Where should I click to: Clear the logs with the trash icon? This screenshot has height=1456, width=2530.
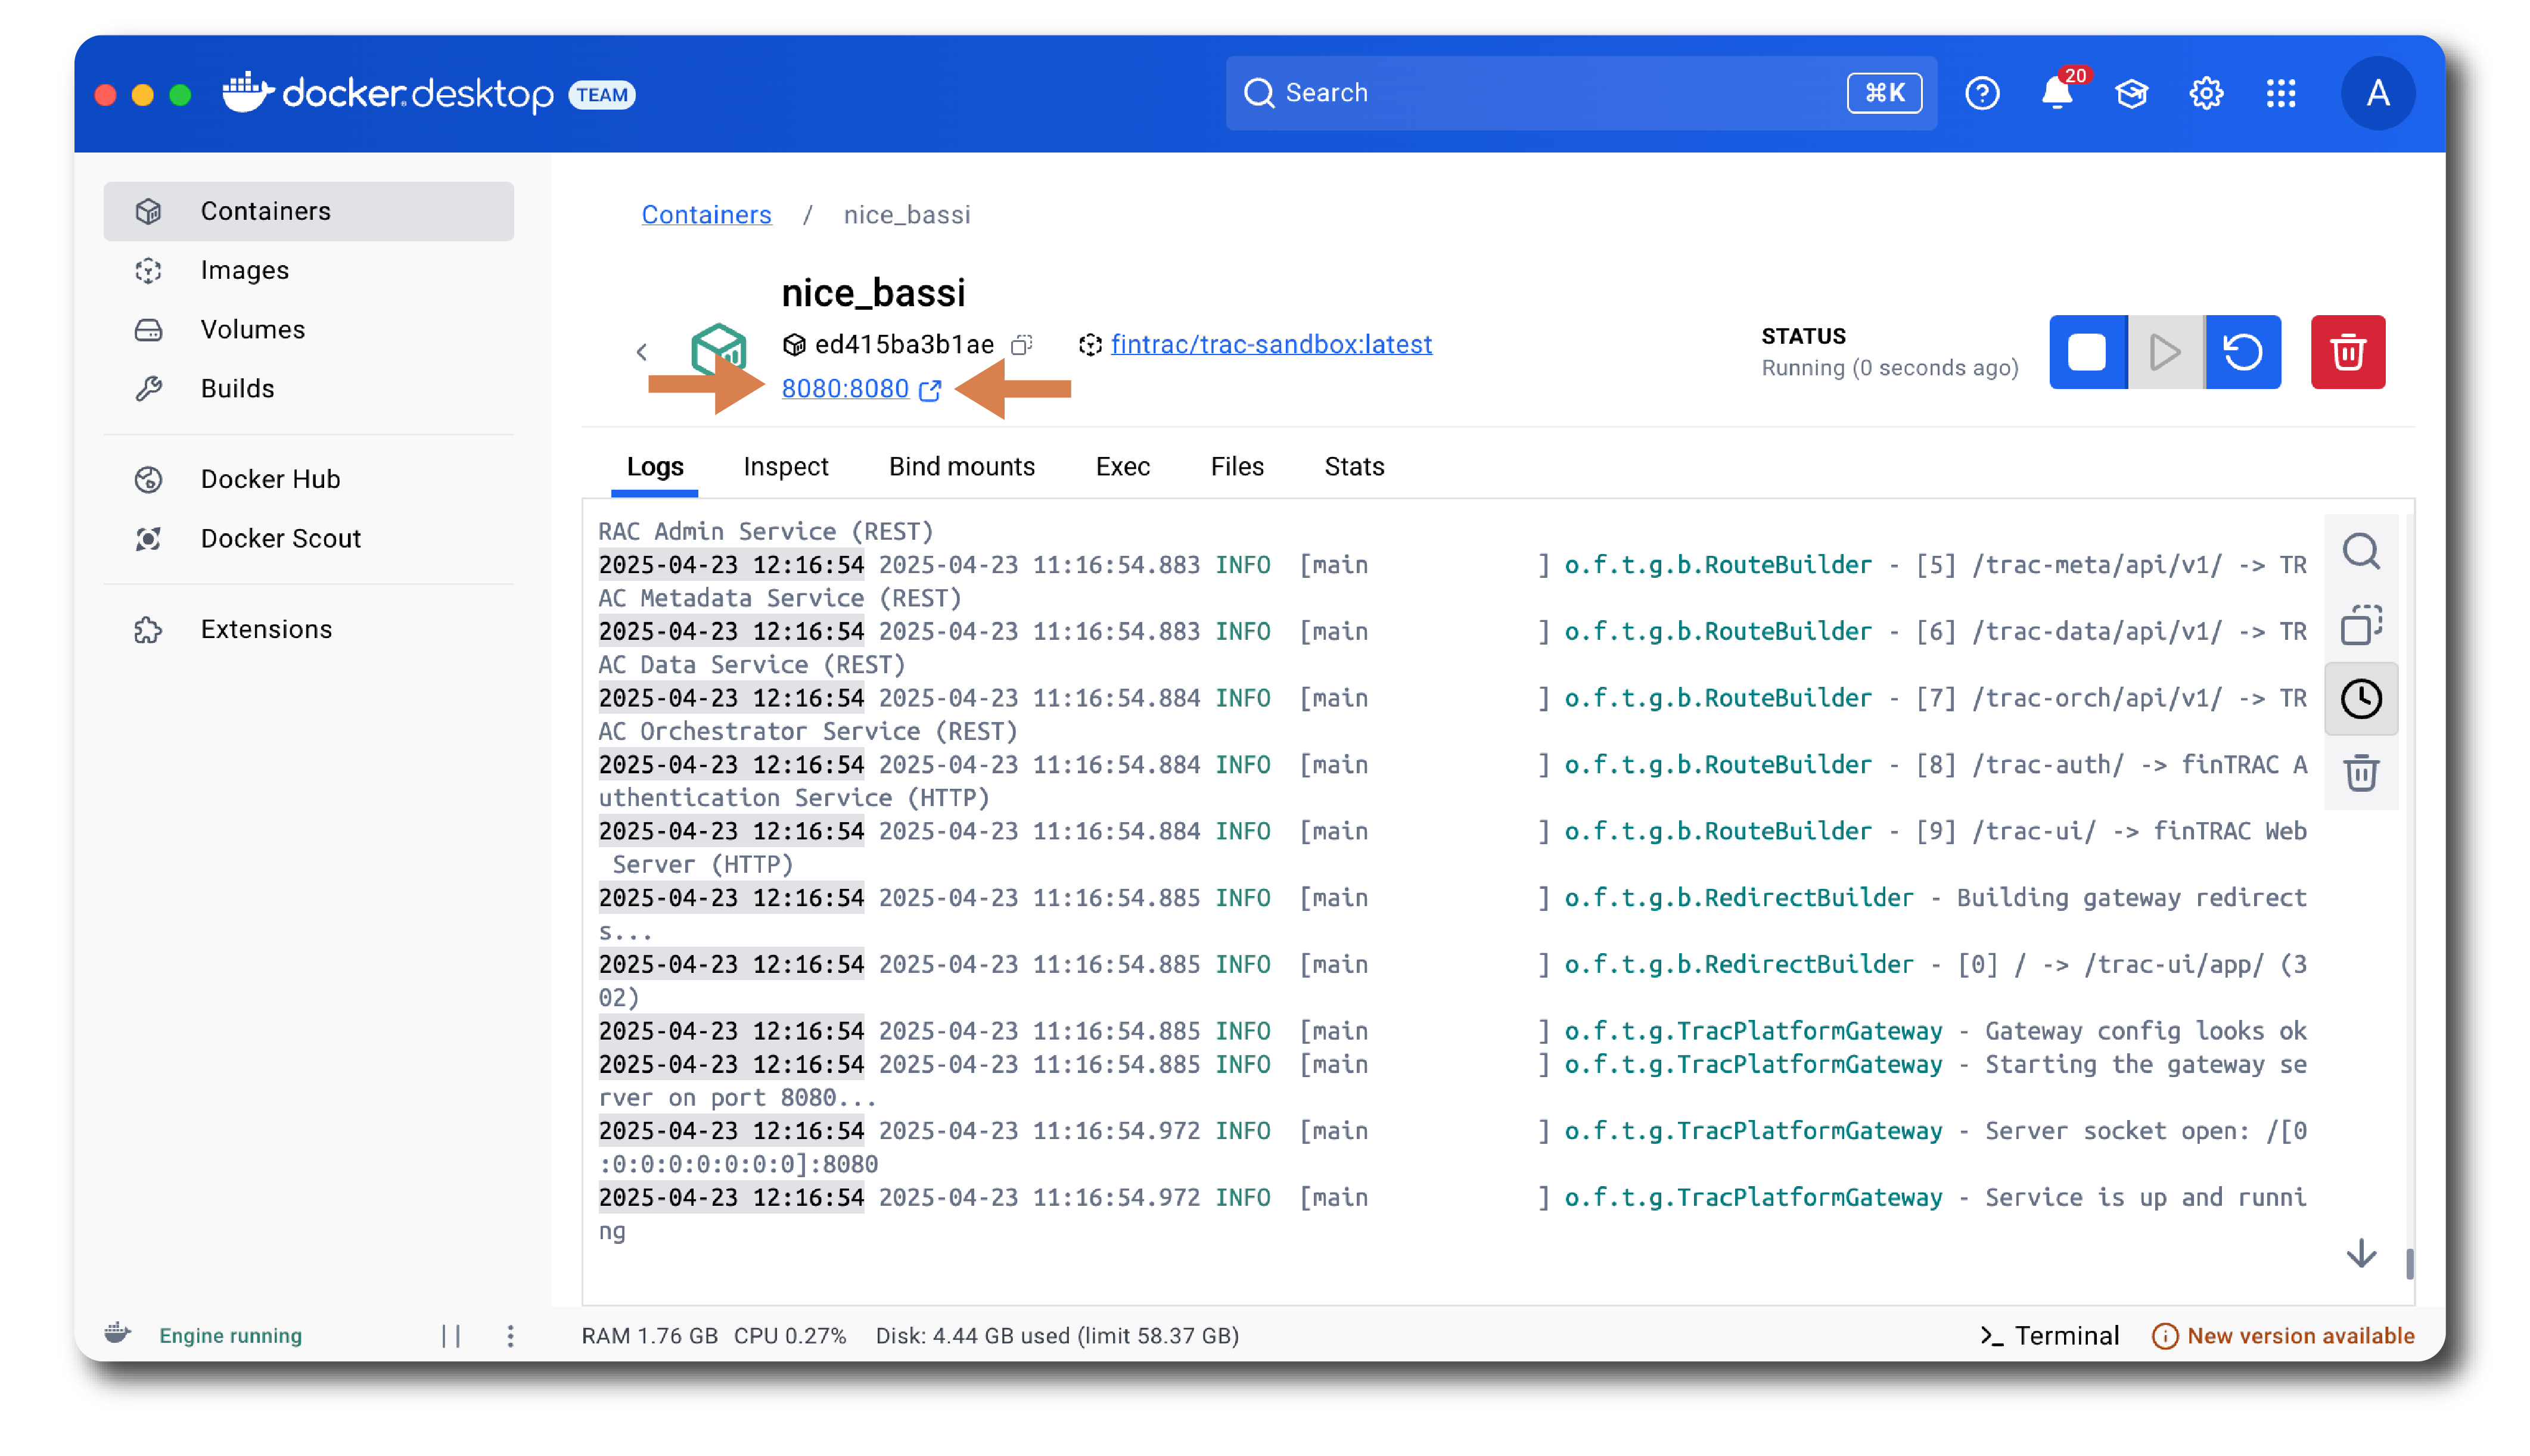pos(2360,773)
